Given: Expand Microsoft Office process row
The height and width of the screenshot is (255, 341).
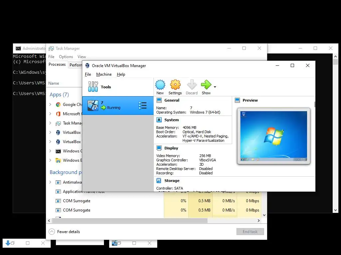Looking at the screenshot, I should pyautogui.click(x=50, y=114).
